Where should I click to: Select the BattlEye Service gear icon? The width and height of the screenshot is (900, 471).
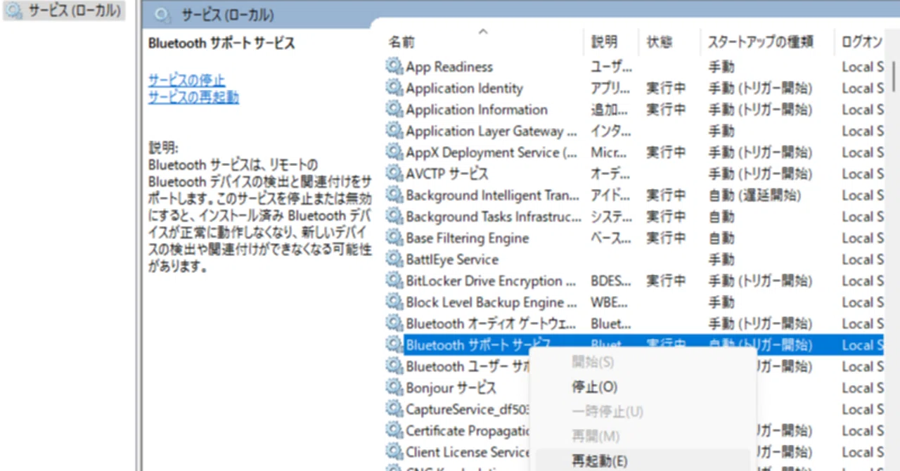(x=394, y=259)
